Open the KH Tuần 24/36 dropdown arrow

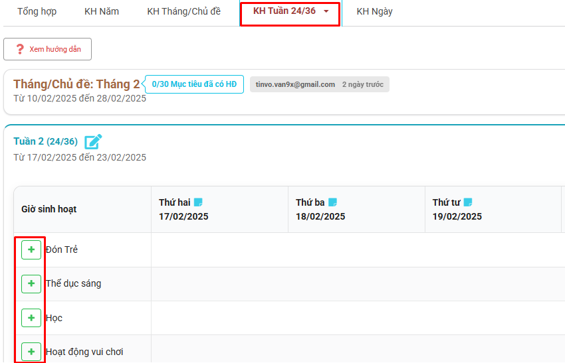(326, 11)
